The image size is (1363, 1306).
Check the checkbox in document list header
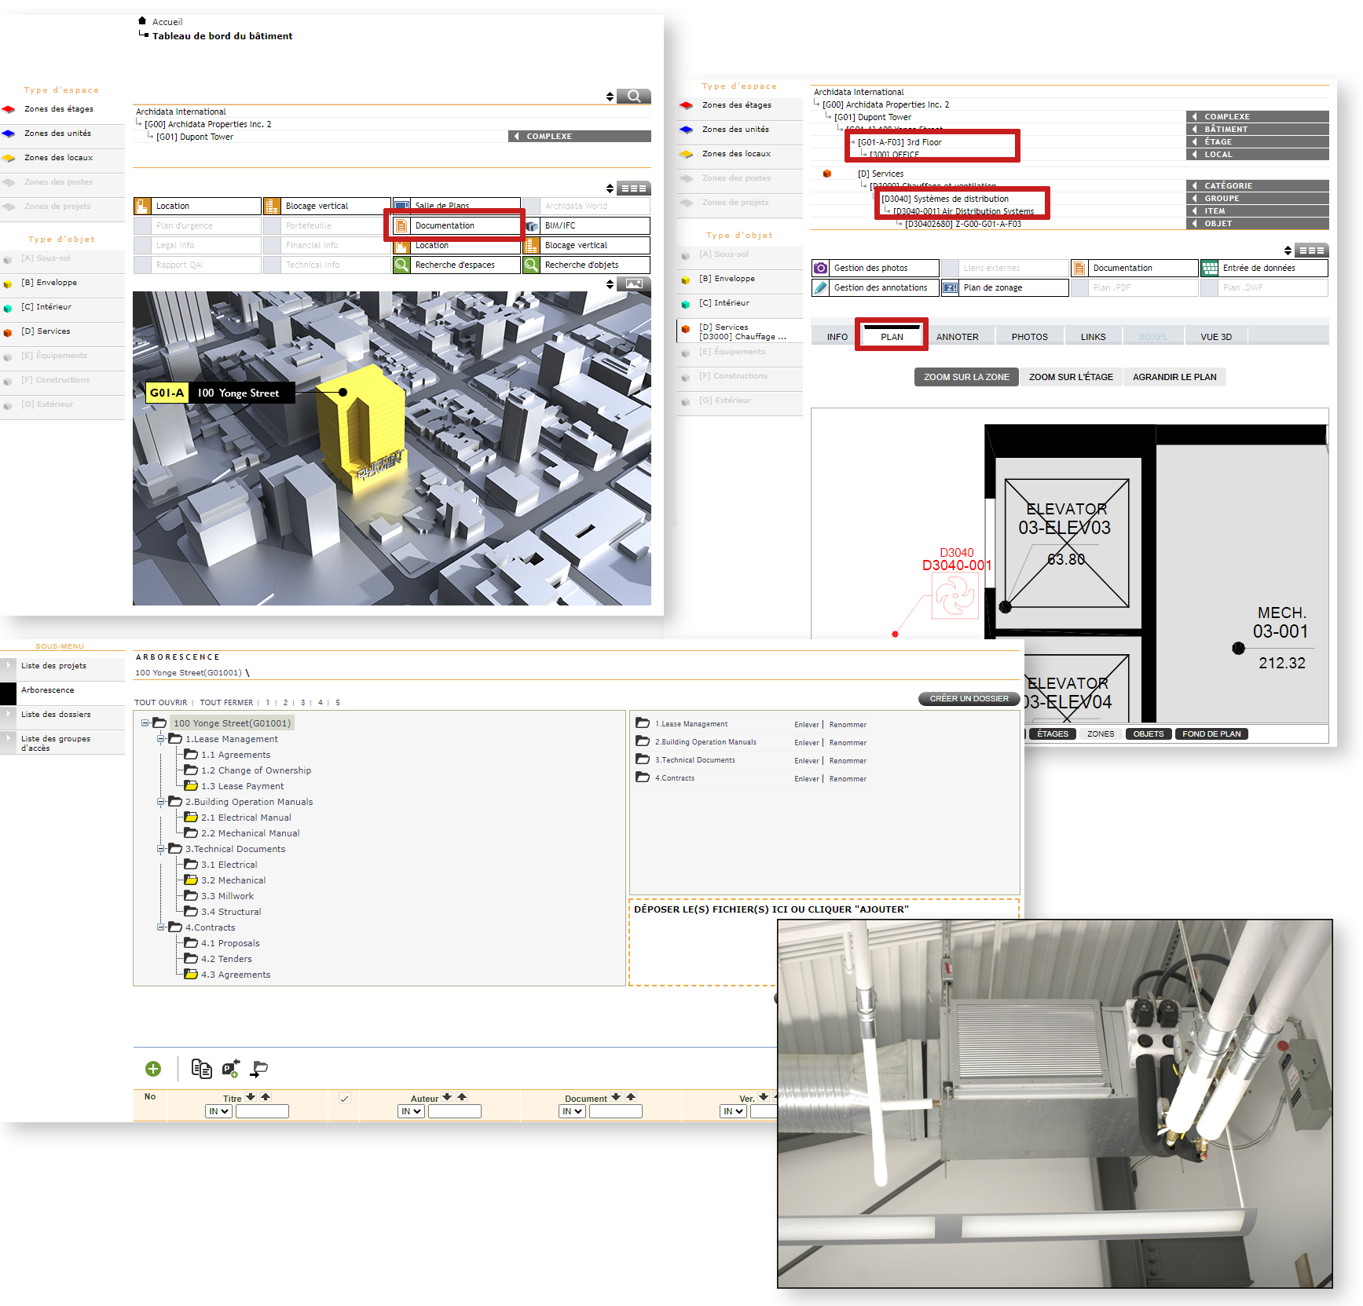tap(345, 1099)
